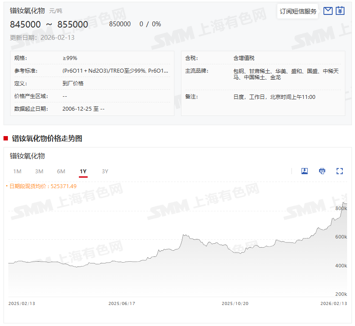
Task: Switch to the 3Y time range
Action: (x=105, y=171)
